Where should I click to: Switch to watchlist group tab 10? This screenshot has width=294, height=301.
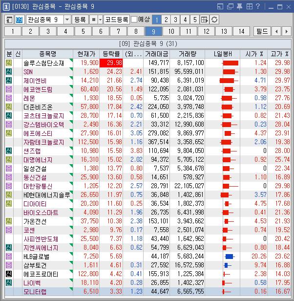tap(171, 31)
